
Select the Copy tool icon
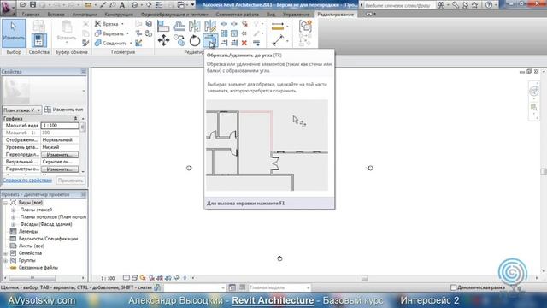(x=179, y=40)
